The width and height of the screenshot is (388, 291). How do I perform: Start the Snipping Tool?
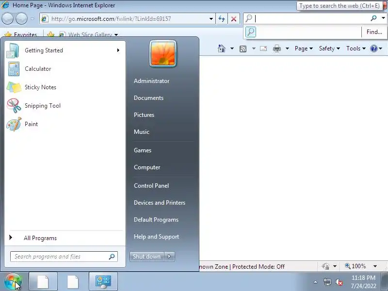coord(65,106)
